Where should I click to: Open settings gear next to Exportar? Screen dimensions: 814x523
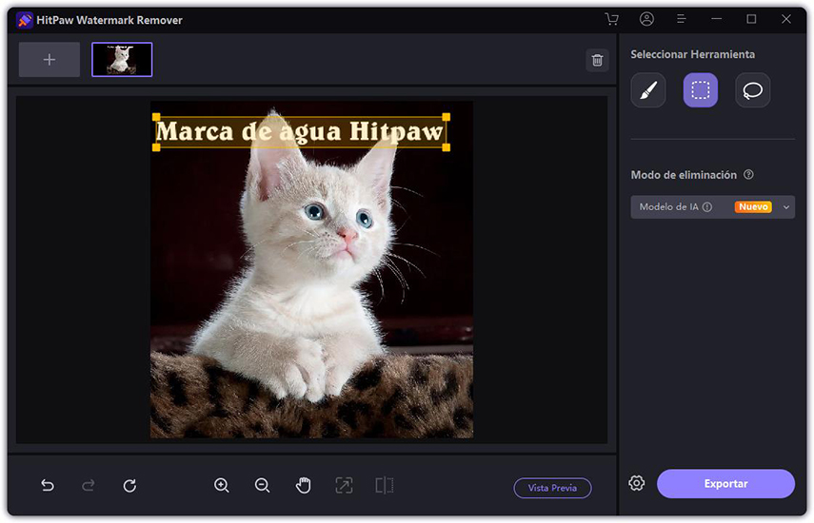click(637, 483)
